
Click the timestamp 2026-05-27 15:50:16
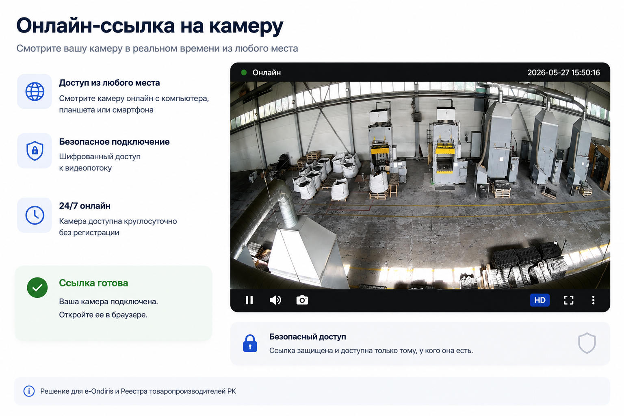563,72
